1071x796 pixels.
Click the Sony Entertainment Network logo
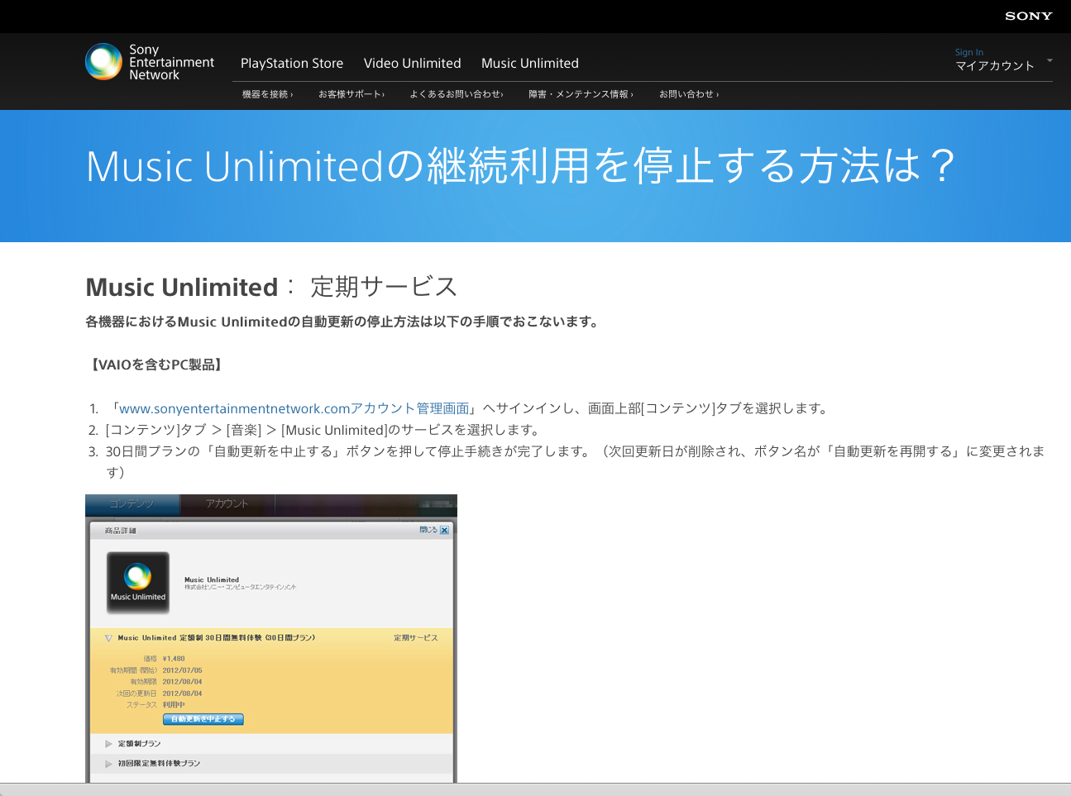150,62
